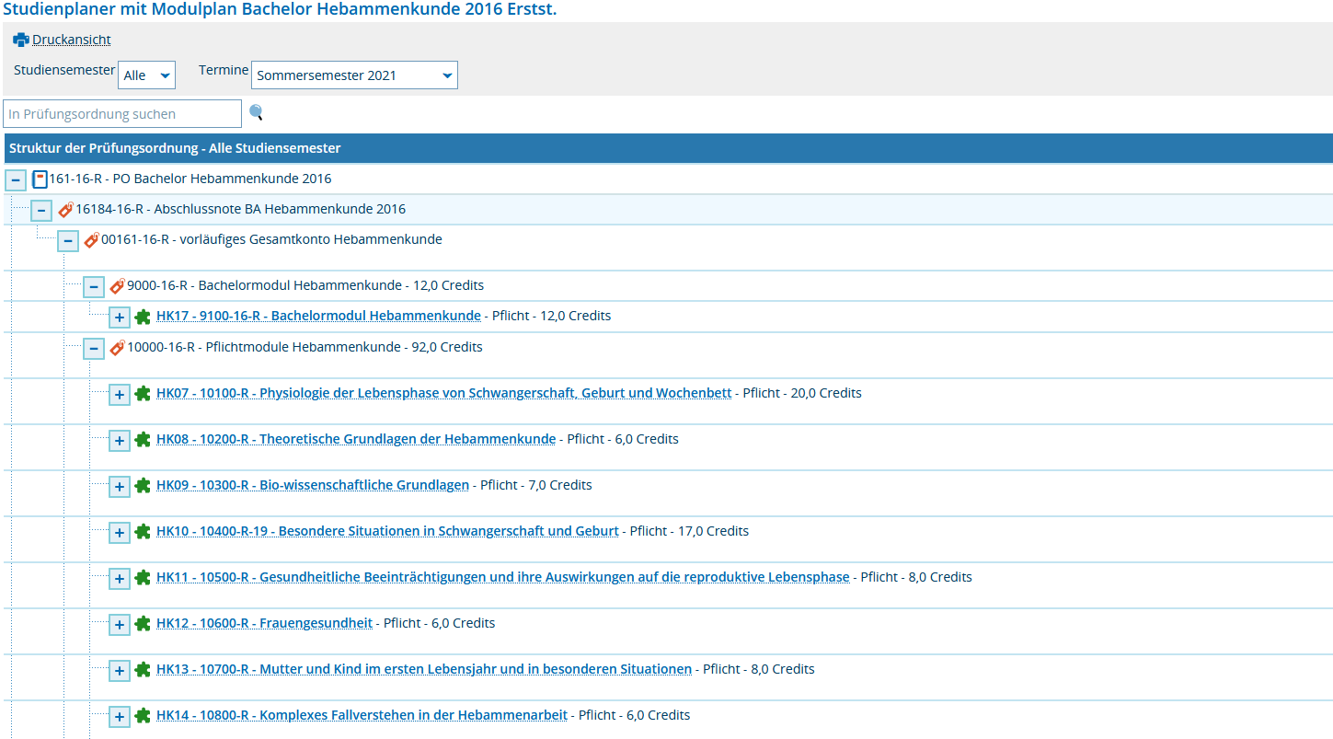Screen dimensions: 1333x739
Task: Click the tag icon beside 9000-16-R Bachelormodul
Action: tap(117, 286)
